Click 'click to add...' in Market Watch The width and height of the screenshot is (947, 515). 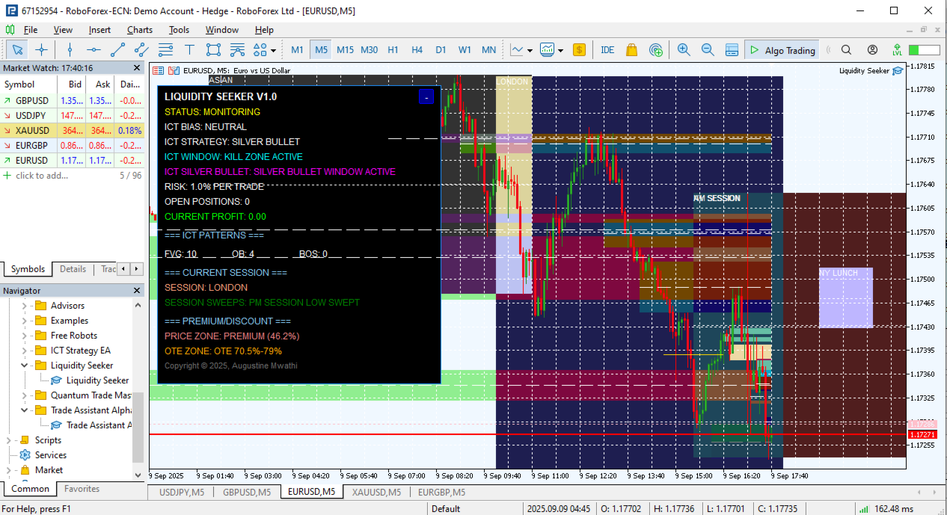[x=42, y=175]
